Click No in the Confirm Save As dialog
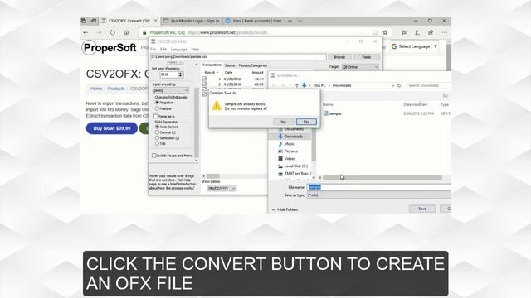This screenshot has width=531, height=298. coord(306,122)
